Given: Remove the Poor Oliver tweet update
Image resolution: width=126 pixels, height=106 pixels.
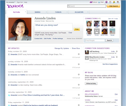Looking at the screenshot, I should pos(79,95).
